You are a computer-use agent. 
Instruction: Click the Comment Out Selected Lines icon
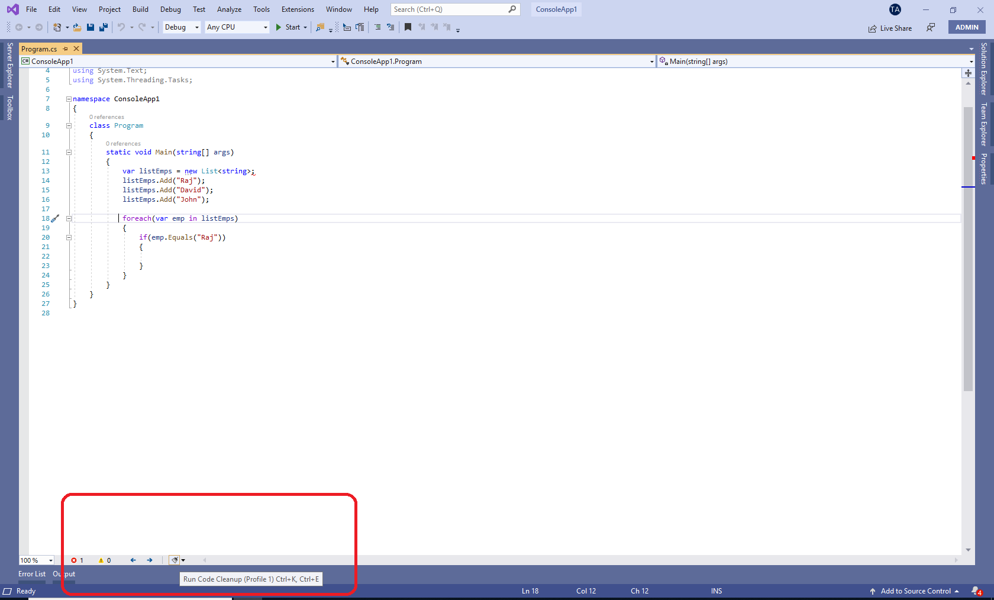377,27
